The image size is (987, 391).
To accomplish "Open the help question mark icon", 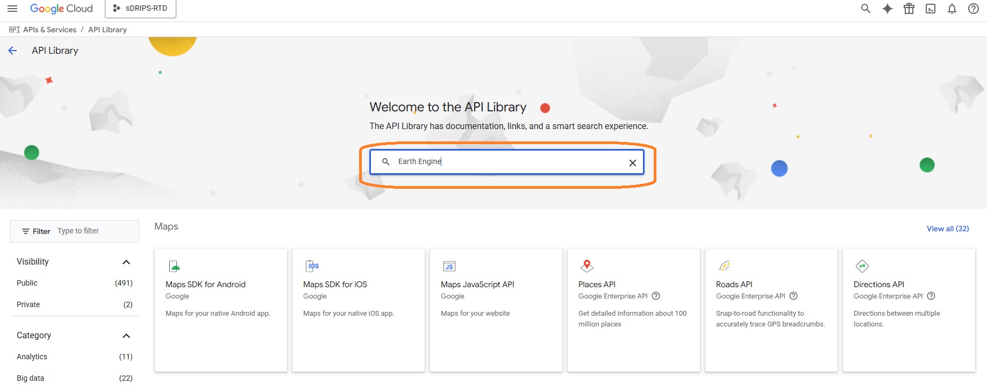I will pos(974,9).
